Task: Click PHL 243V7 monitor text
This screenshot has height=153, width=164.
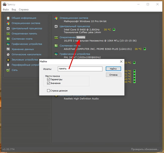Action: click(82, 57)
